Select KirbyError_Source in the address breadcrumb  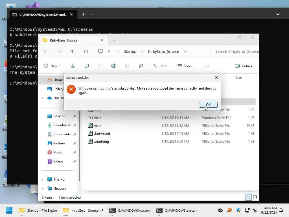[x=163, y=51]
